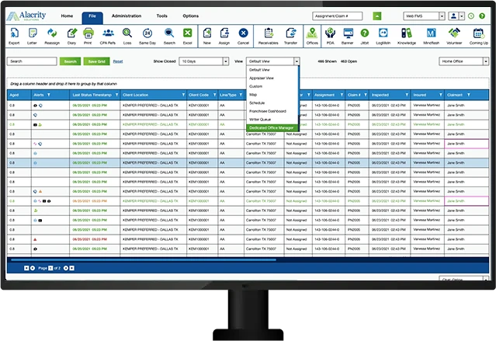Viewport: 496px width, 341px height.
Task: Click the green up-arrow button beside Assignment/Claim field
Action: [377, 16]
